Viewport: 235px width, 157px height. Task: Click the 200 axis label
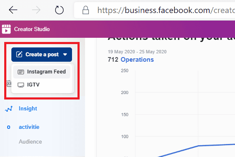coord(125,92)
